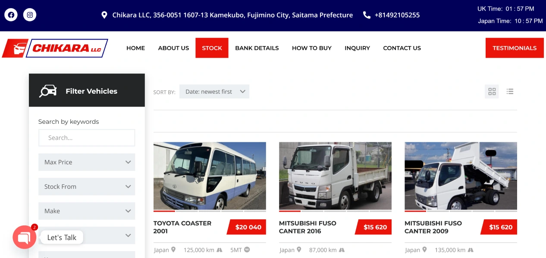Open the Toyota Coaster 2001 listing title
546x258 pixels.
[x=182, y=227]
